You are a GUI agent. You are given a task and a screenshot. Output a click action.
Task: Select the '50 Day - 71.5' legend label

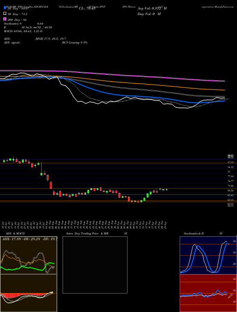18,14
